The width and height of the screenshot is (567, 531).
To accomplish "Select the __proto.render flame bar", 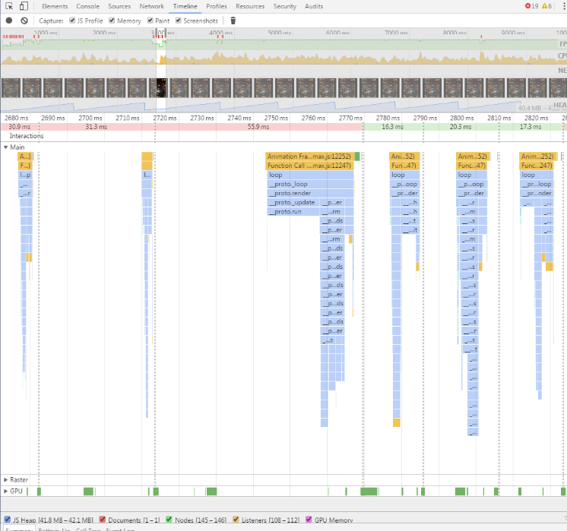I will click(x=310, y=193).
